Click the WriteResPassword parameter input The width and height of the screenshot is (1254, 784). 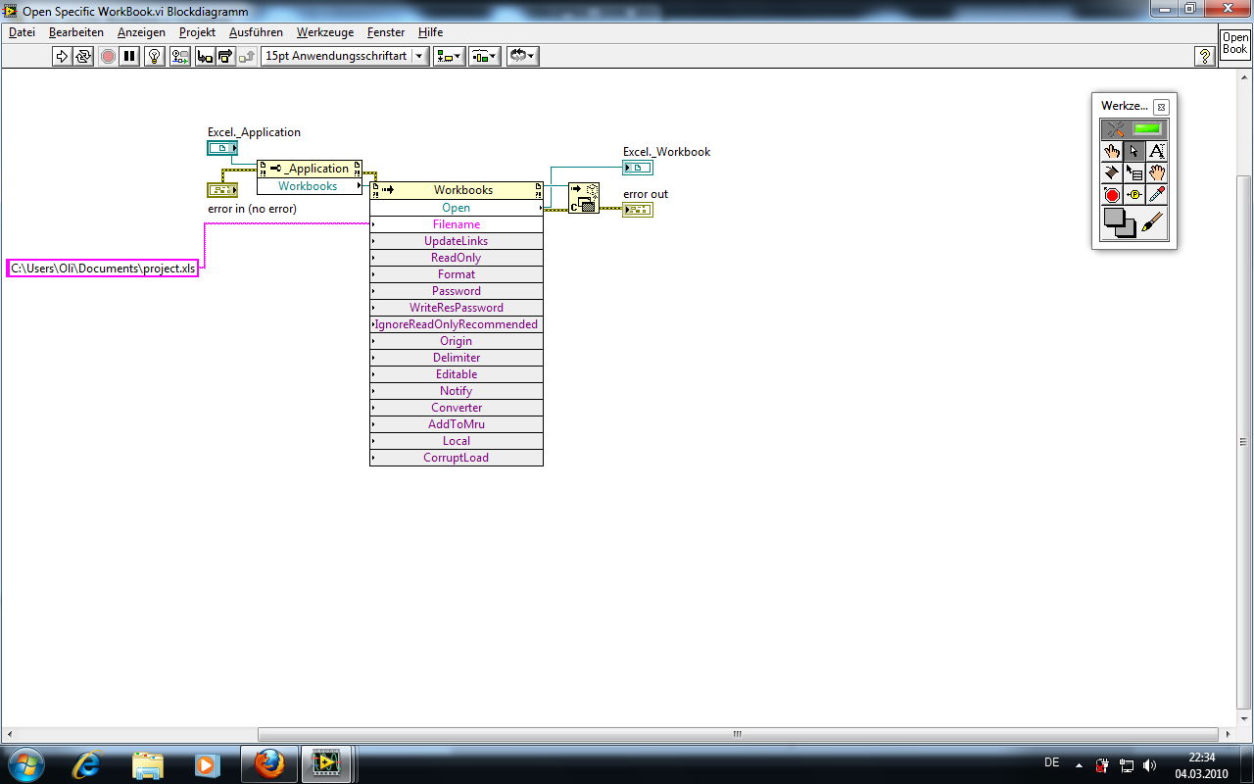[457, 308]
